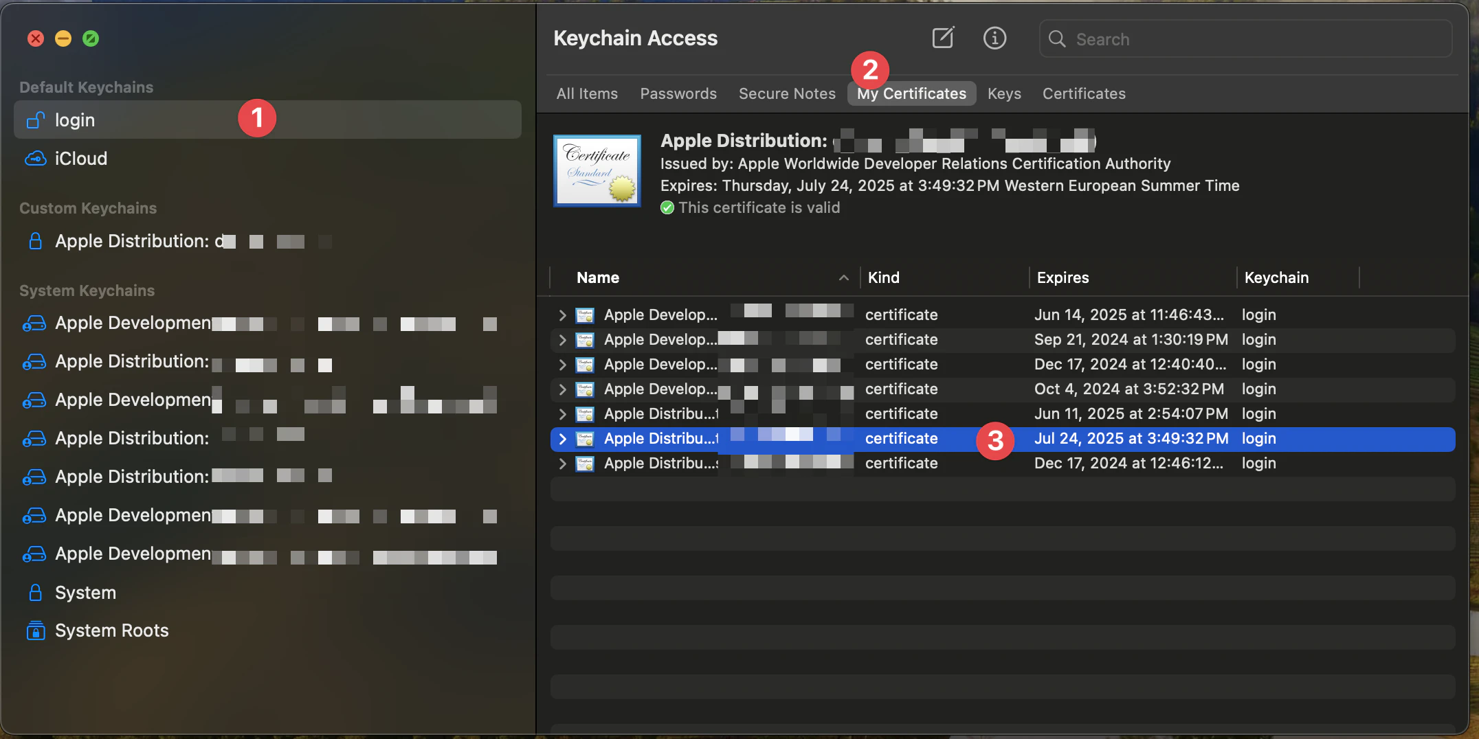Click certificate icon of Sep 21, 2024 row

[585, 340]
